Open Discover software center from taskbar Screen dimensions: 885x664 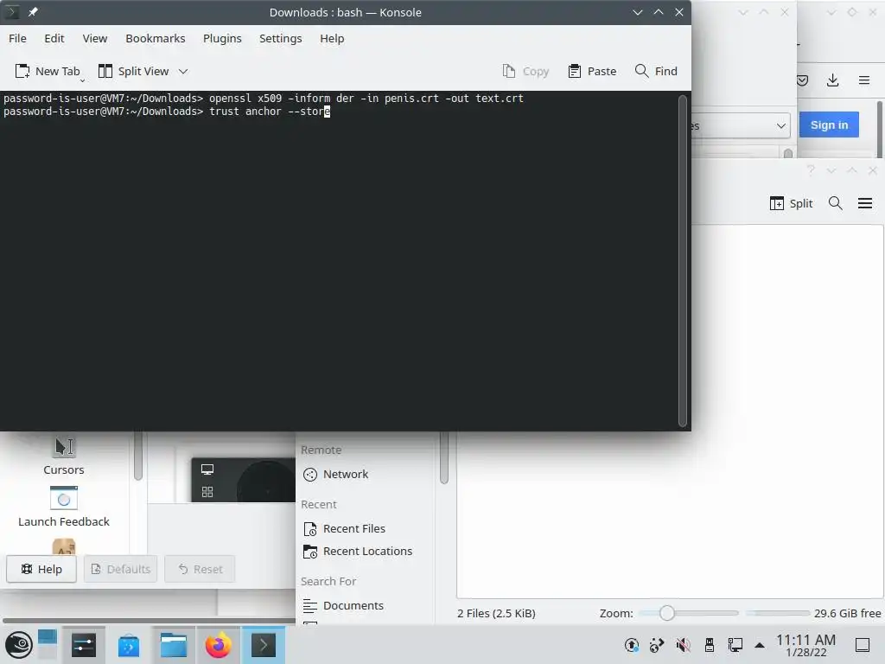pos(129,645)
